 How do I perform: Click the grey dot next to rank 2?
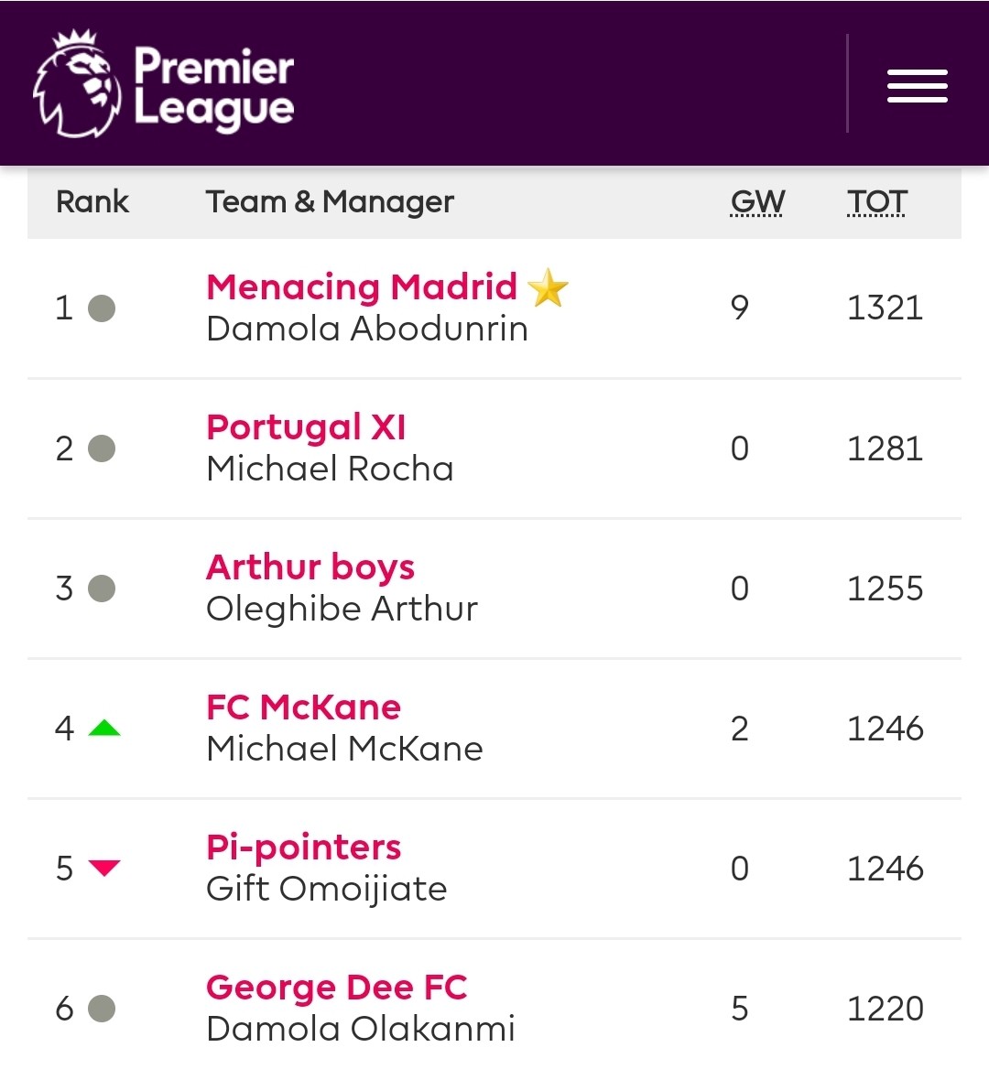pos(102,448)
